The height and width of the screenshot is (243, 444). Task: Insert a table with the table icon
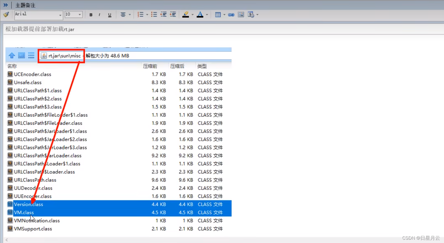(x=218, y=15)
